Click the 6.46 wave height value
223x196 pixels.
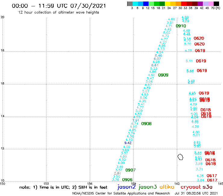coord(159,55)
